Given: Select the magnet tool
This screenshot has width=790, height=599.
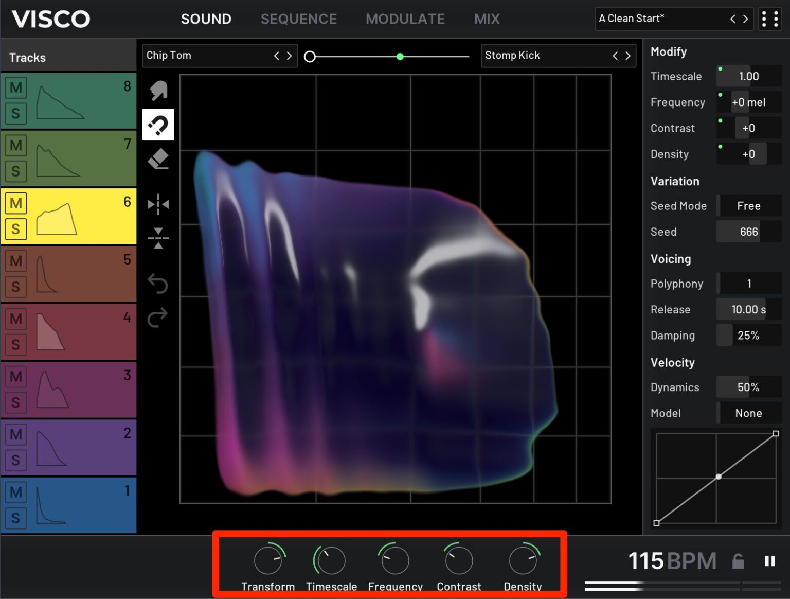Looking at the screenshot, I should pyautogui.click(x=158, y=125).
